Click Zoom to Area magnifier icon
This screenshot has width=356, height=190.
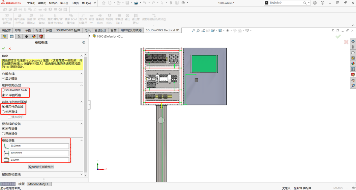click(198, 30)
